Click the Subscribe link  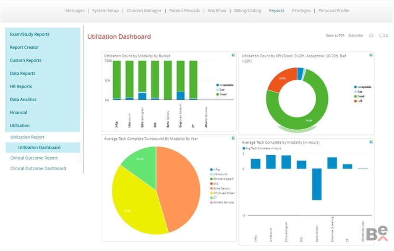(355, 36)
